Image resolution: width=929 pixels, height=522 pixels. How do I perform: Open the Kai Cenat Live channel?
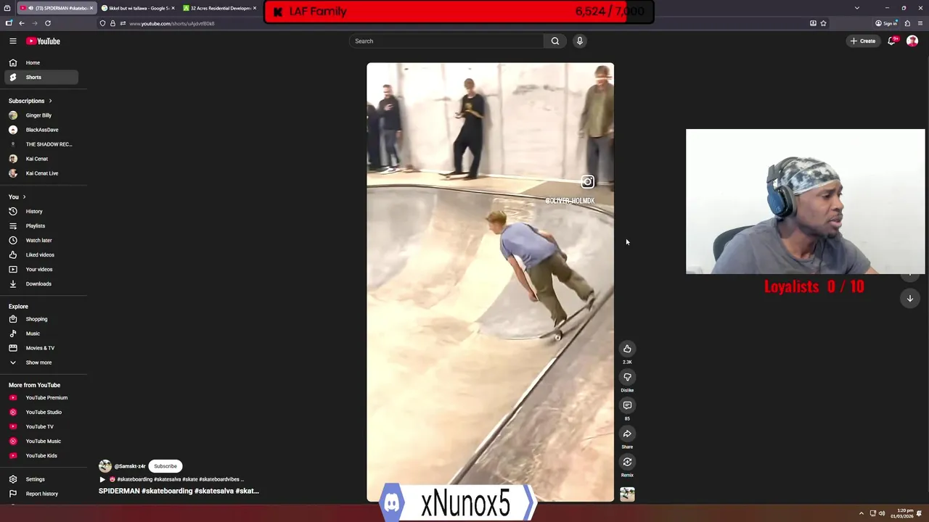[x=41, y=173]
